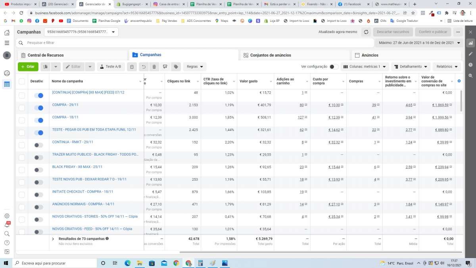Open ANÚNCIOS NORMAIS - COMPRA - 14/11 link
The width and height of the screenshot is (476, 268).
pos(83,204)
